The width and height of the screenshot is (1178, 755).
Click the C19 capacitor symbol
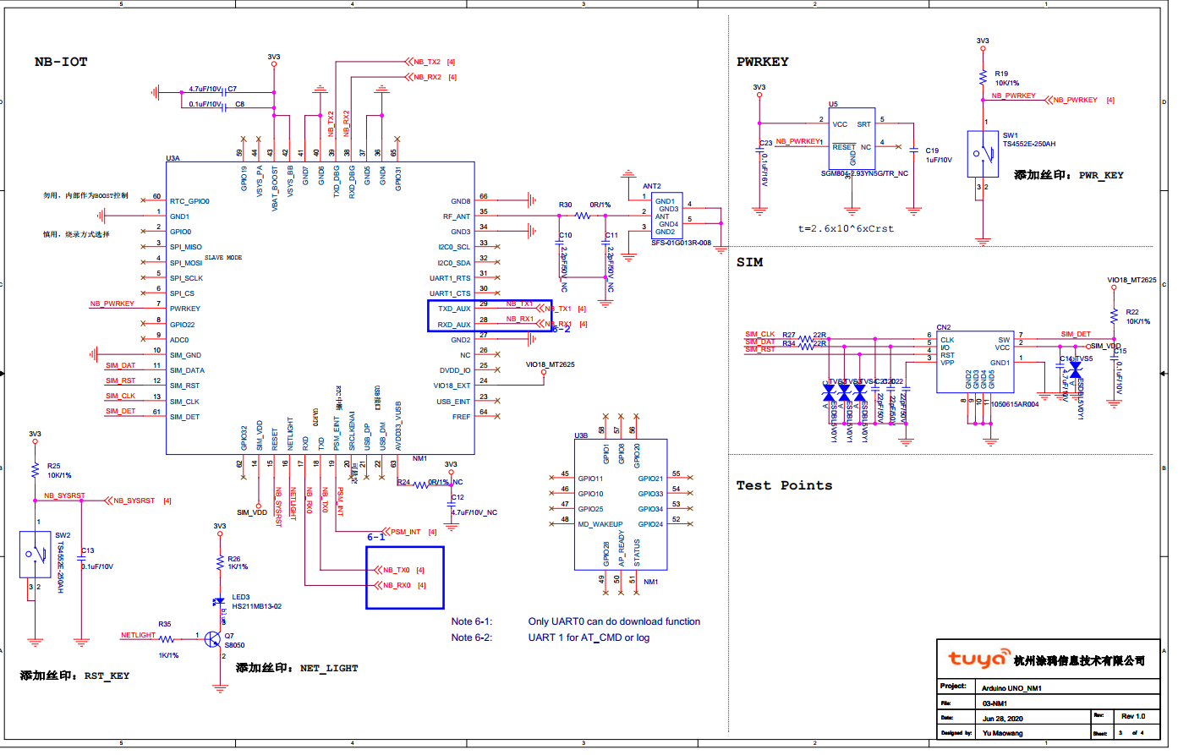coord(913,150)
